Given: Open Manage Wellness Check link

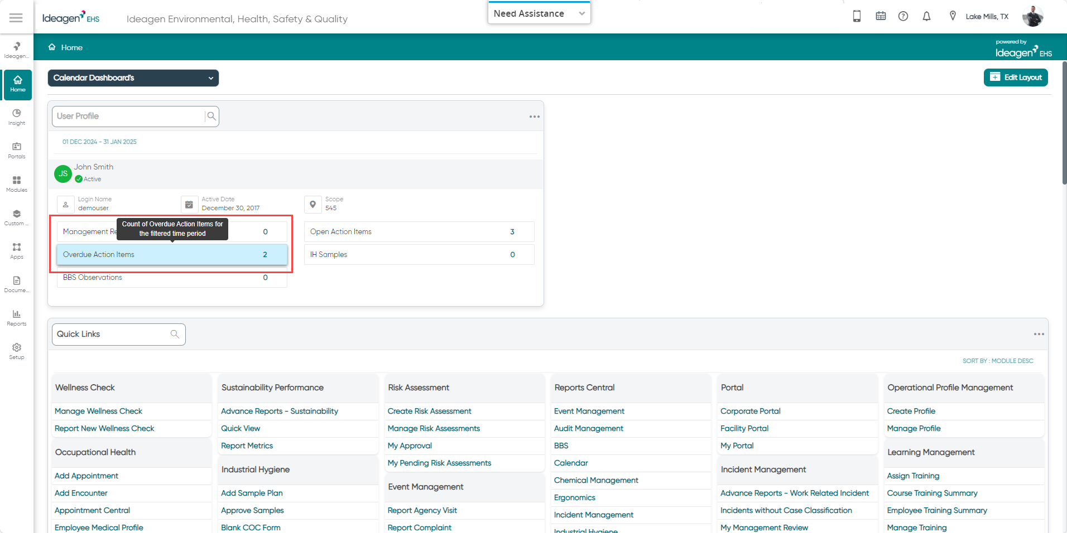Looking at the screenshot, I should pos(98,411).
